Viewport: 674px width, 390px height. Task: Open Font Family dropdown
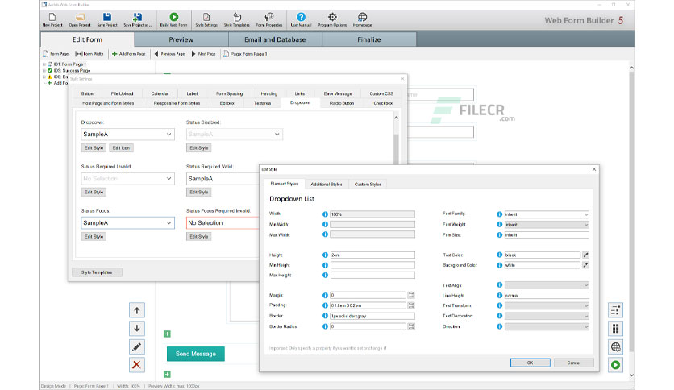click(x=547, y=214)
